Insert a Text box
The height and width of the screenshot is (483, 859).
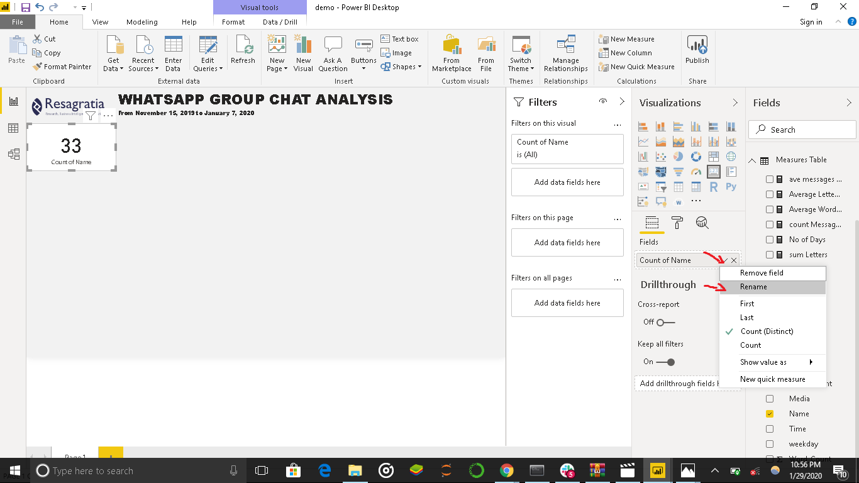pos(400,39)
